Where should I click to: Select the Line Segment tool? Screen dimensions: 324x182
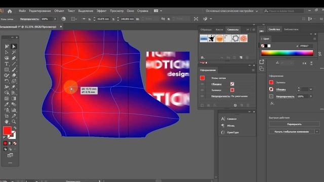14,64
